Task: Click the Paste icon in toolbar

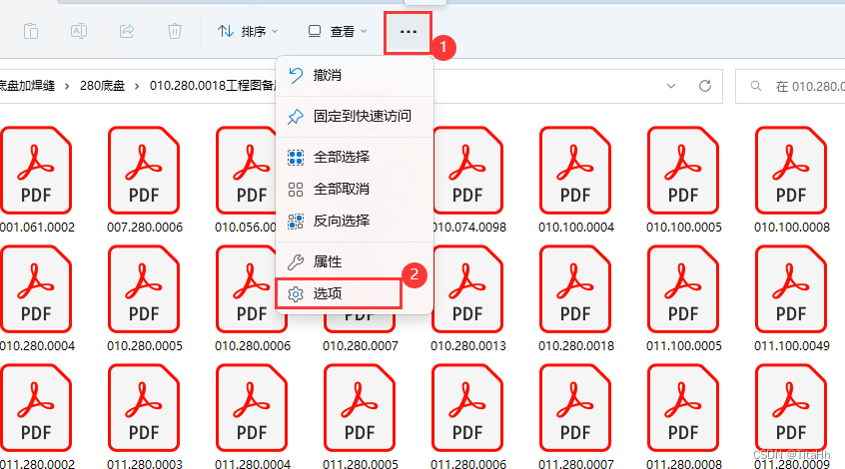Action: click(31, 31)
